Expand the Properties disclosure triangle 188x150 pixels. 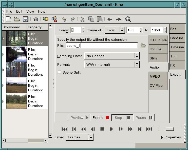(x=162, y=137)
